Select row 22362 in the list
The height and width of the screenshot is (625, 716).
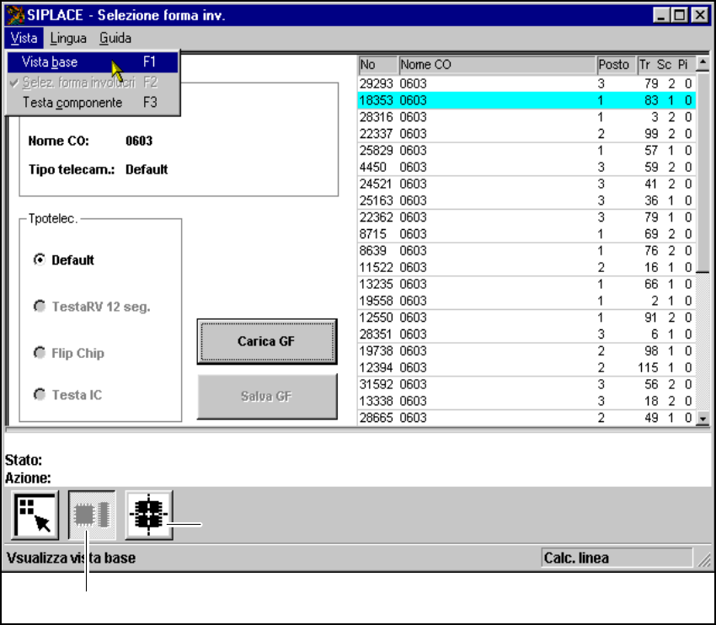tap(526, 217)
